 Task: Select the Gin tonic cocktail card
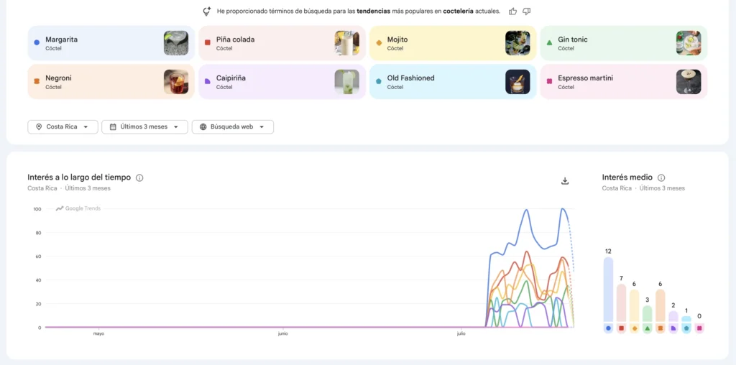(x=624, y=43)
